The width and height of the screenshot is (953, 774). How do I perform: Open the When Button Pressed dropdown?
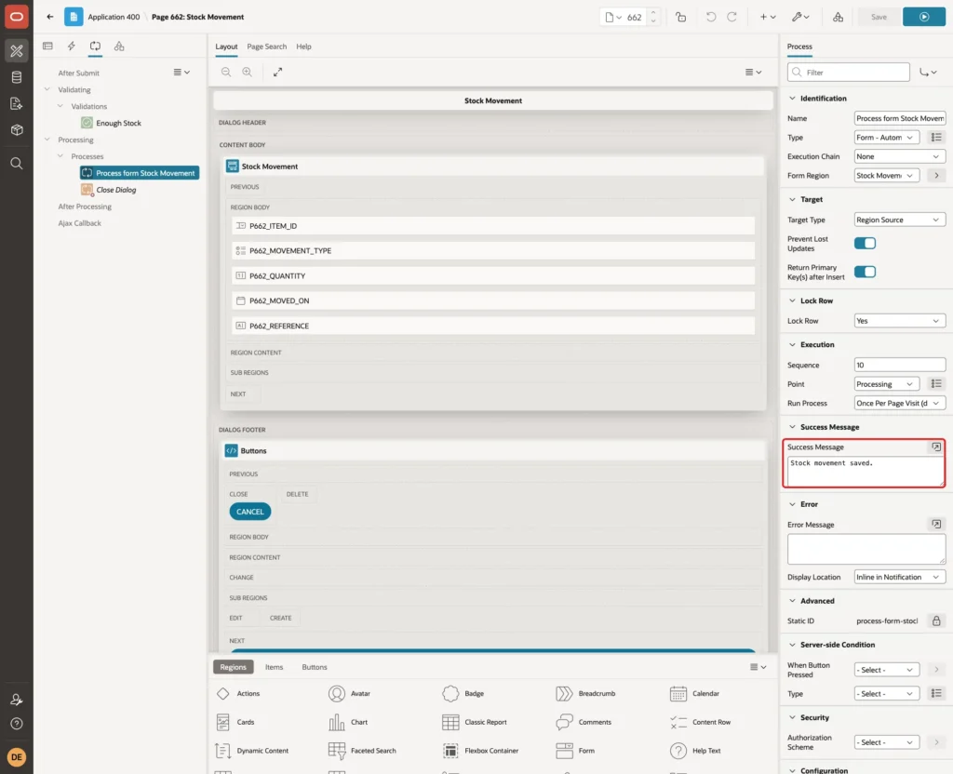887,670
